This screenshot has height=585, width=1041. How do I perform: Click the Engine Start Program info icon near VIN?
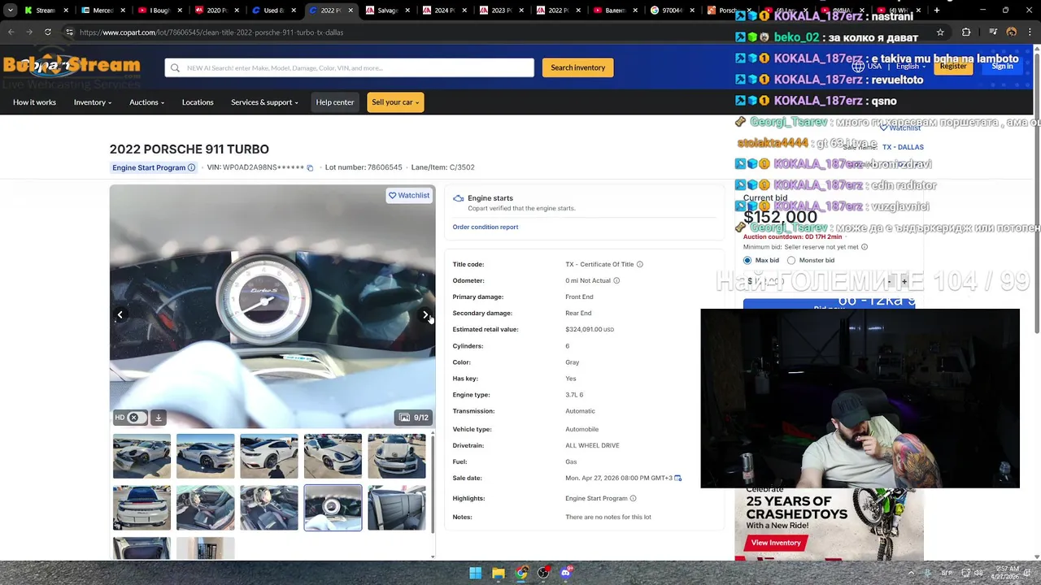coord(191,167)
